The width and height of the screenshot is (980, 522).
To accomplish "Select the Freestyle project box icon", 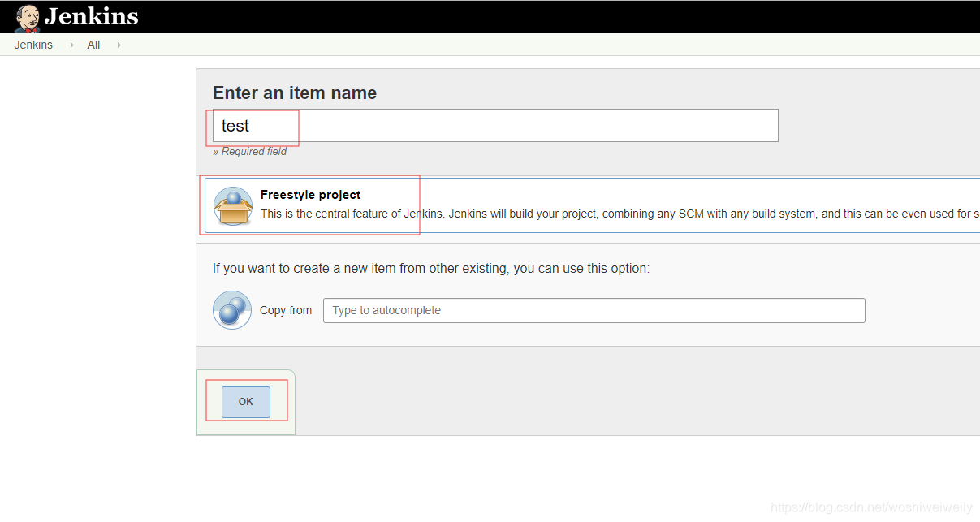I will (x=233, y=206).
